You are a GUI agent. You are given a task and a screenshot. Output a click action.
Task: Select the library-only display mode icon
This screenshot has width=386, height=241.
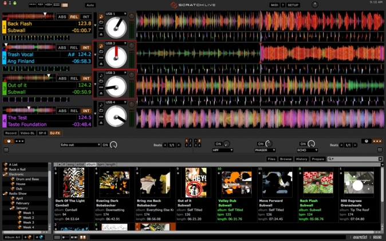tap(57, 5)
